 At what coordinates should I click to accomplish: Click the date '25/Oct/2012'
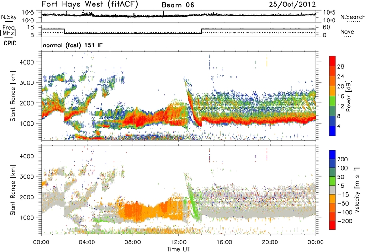point(292,5)
